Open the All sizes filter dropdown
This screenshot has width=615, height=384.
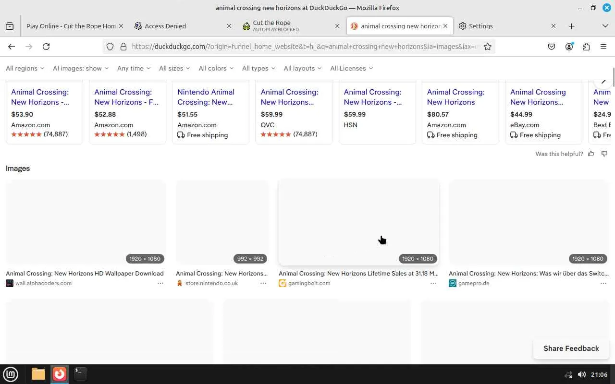point(174,68)
